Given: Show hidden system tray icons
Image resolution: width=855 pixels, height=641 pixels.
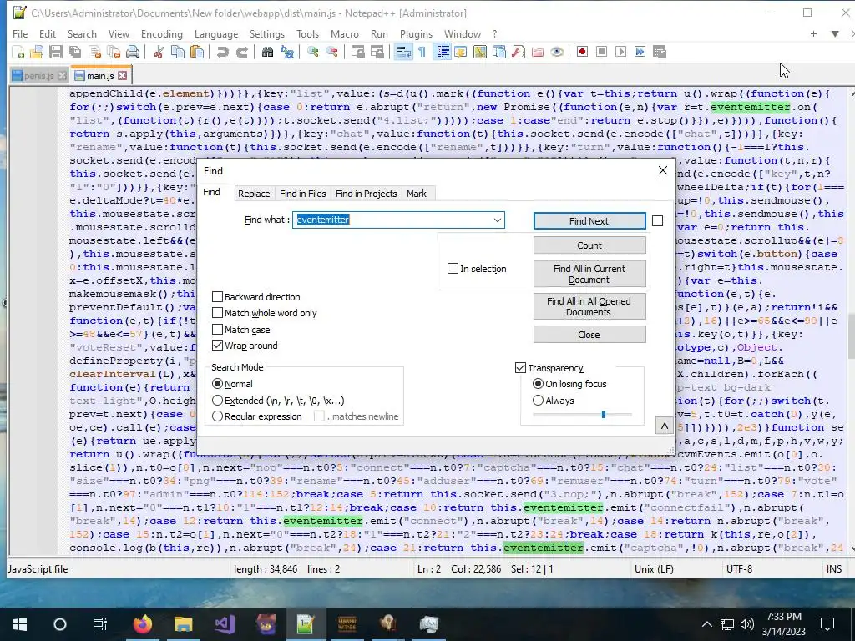Looking at the screenshot, I should coord(706,624).
